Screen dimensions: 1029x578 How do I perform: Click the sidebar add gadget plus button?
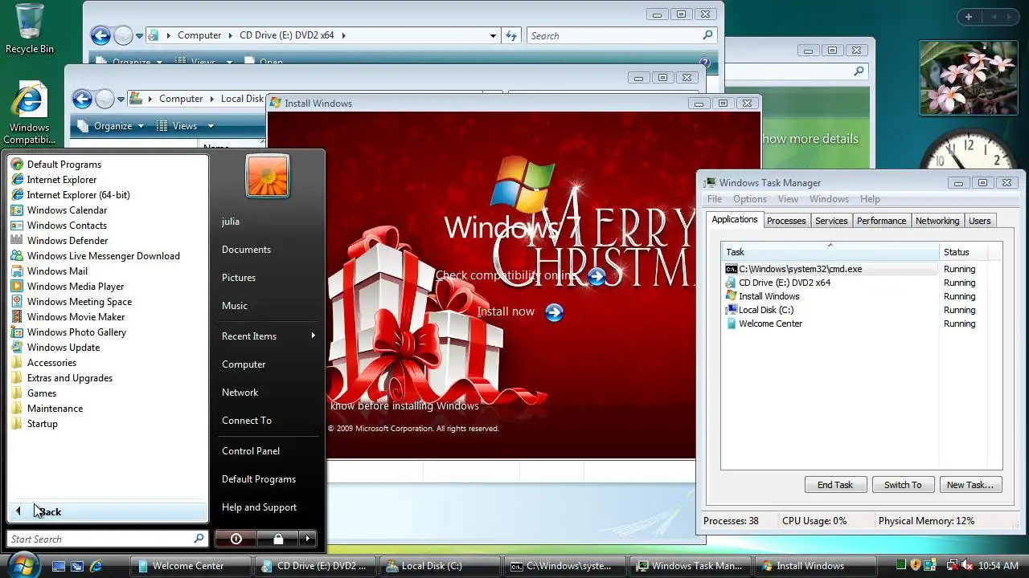969,17
